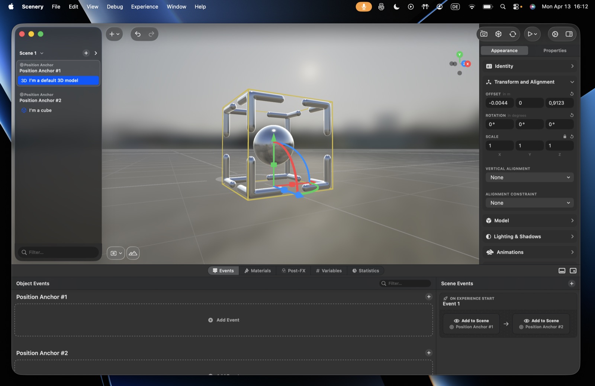Viewport: 595px width, 386px height.
Task: Pop out the bottom panel window icon
Action: (x=573, y=271)
